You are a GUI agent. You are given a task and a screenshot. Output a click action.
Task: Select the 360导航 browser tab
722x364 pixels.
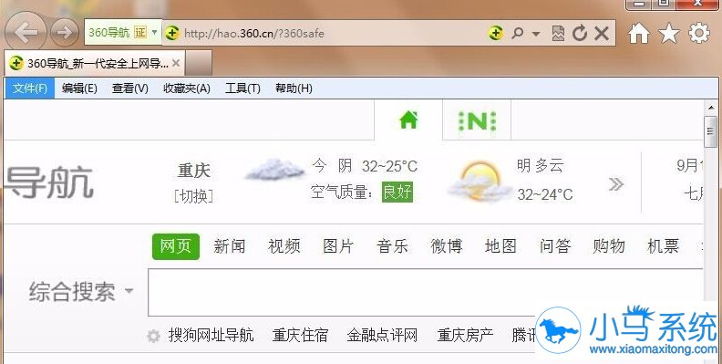click(x=95, y=63)
